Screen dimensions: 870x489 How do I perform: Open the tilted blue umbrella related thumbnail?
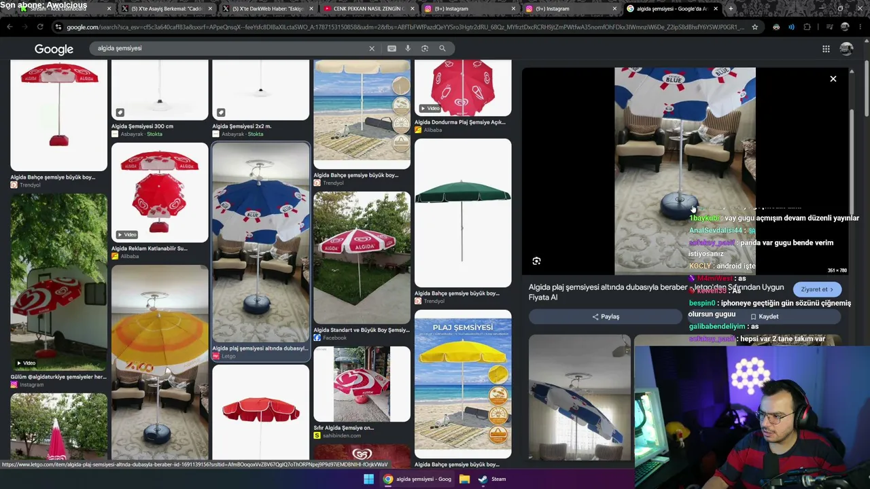(x=580, y=397)
